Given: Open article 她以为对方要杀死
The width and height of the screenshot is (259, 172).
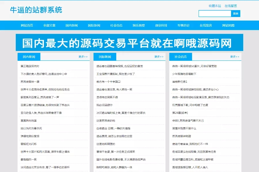Looking at the screenshot, I should point(31,128).
